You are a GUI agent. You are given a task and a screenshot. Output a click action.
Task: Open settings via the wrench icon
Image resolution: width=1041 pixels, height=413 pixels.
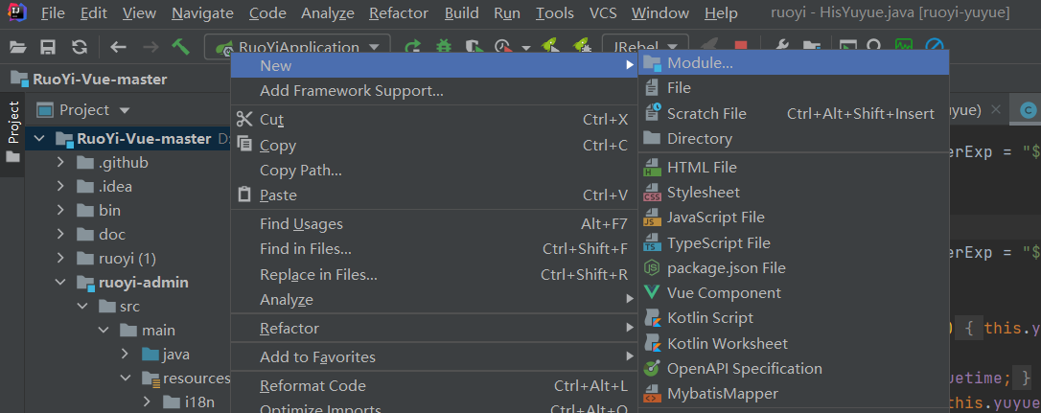point(781,47)
